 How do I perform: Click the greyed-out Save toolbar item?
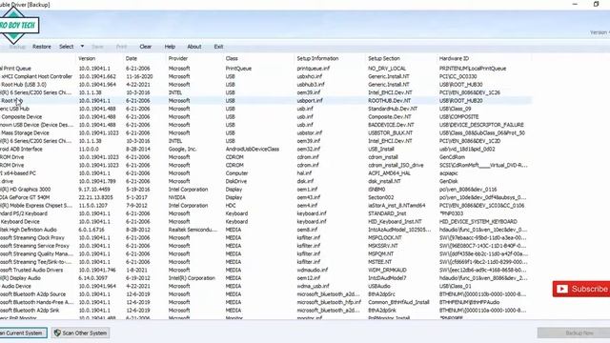pos(97,47)
